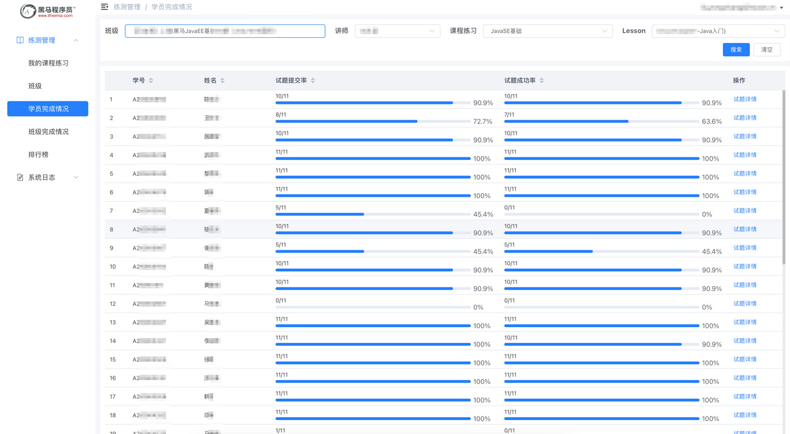
Task: Click the 90.9% success value in row 14
Action: pyautogui.click(x=712, y=345)
